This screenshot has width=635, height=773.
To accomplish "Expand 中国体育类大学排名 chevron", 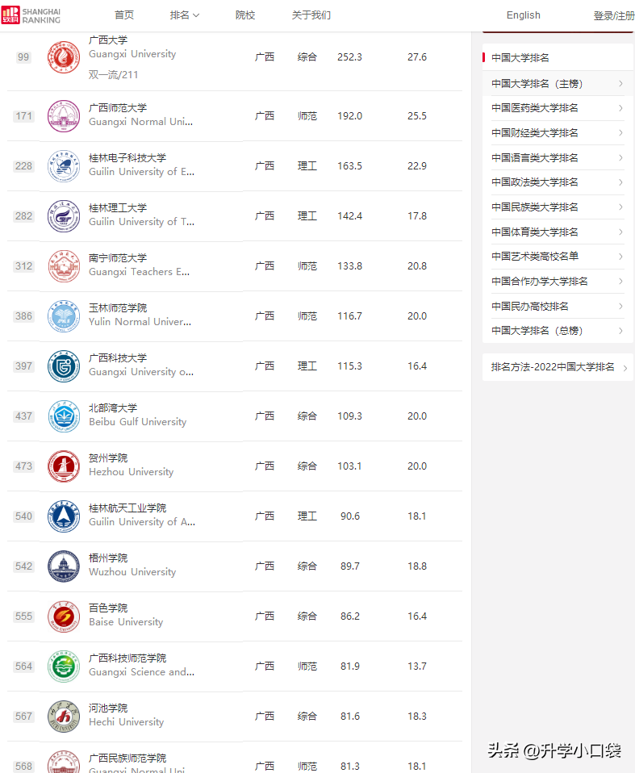I will 620,232.
